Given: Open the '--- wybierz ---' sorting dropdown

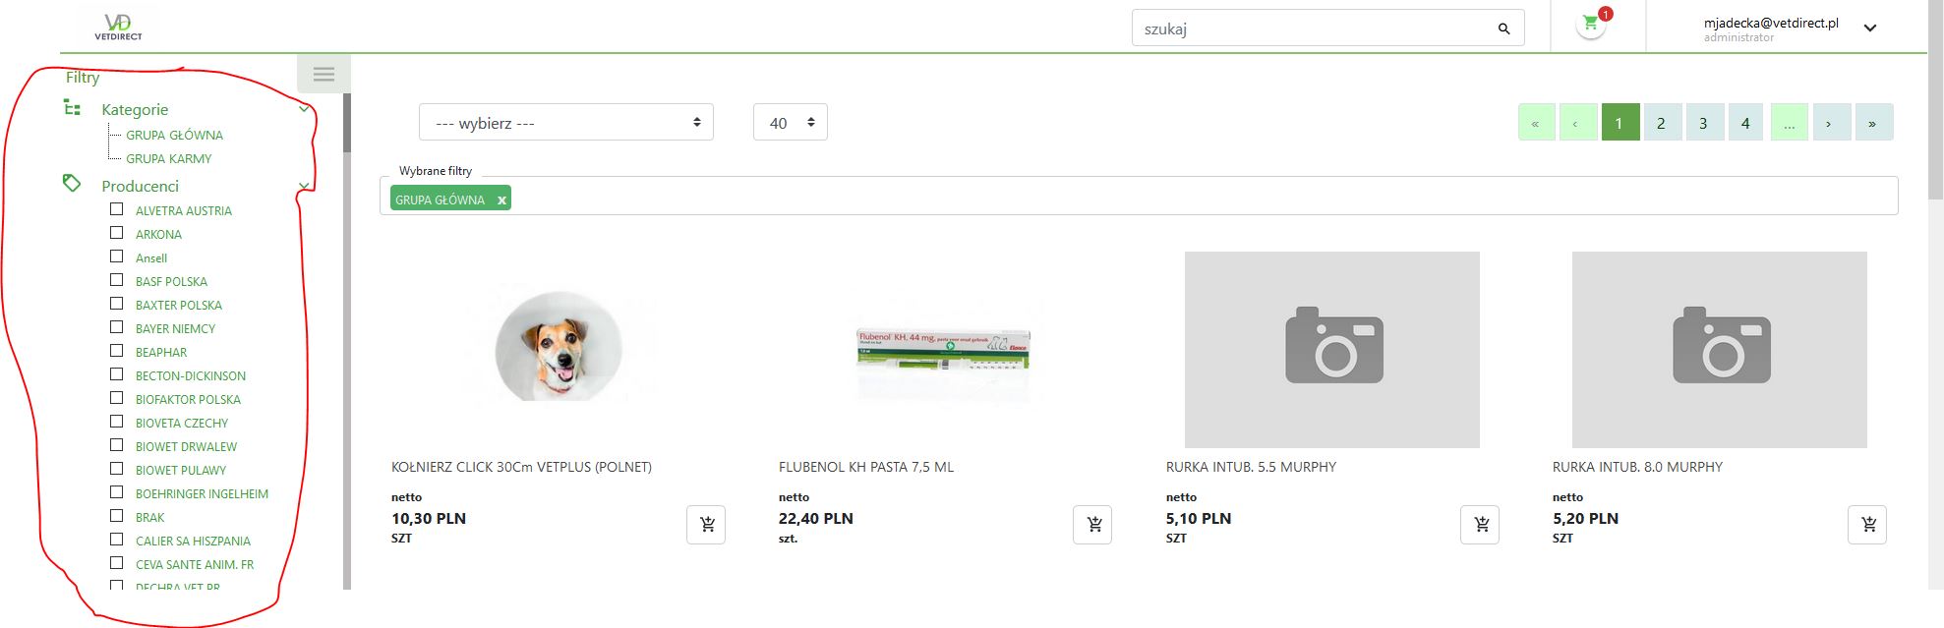Looking at the screenshot, I should (565, 123).
